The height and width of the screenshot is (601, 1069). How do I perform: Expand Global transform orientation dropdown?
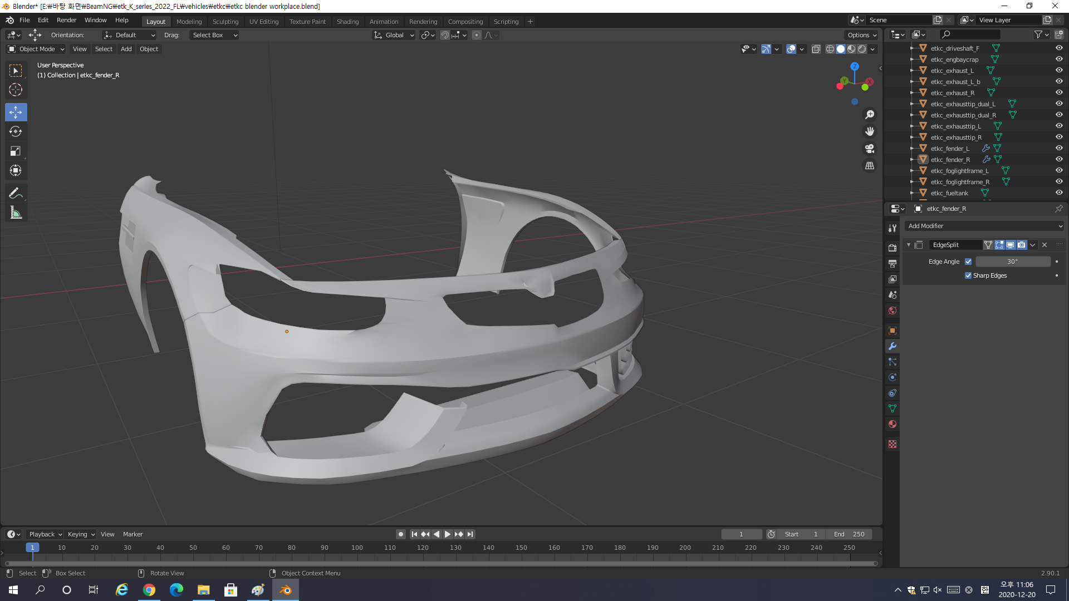(x=394, y=35)
